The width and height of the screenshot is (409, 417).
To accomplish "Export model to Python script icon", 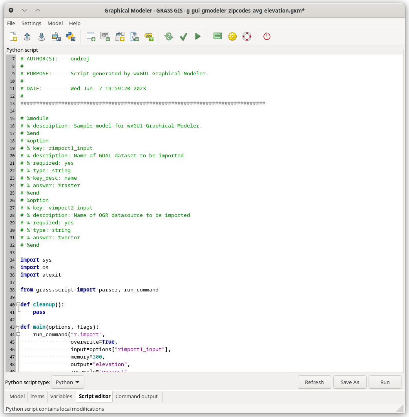I will (x=70, y=36).
